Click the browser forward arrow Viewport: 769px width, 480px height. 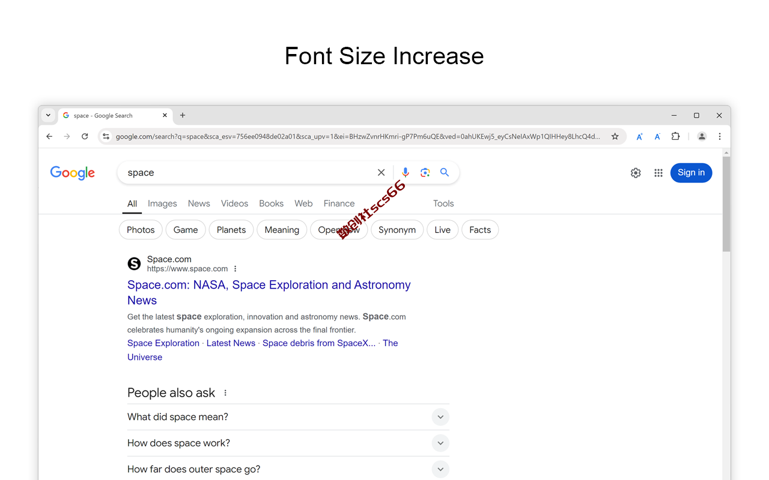pyautogui.click(x=67, y=137)
